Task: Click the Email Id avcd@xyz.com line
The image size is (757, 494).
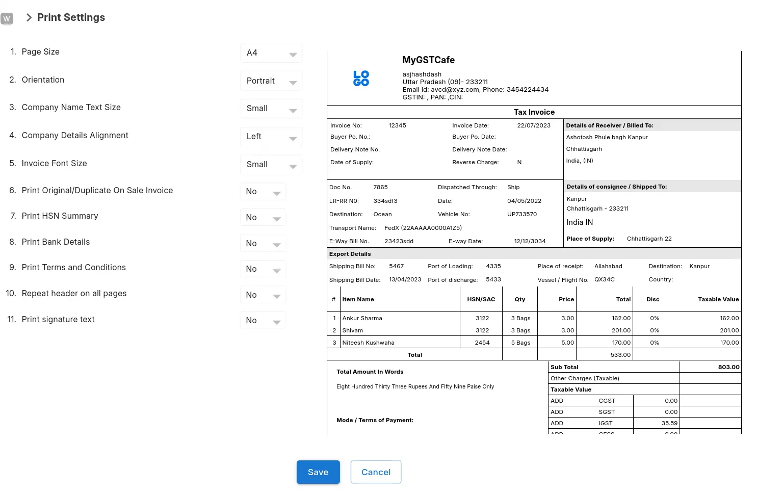Action: 475,89
